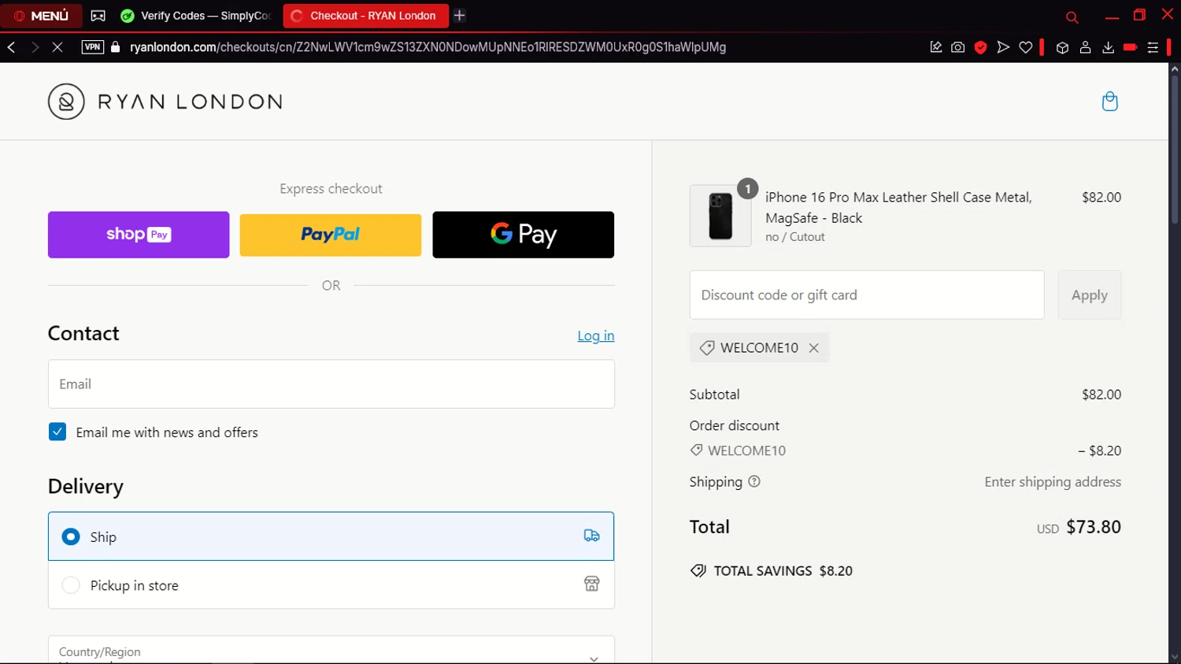Click the tag icon inside WELCOME10 chip
This screenshot has width=1181, height=664.
tap(707, 348)
